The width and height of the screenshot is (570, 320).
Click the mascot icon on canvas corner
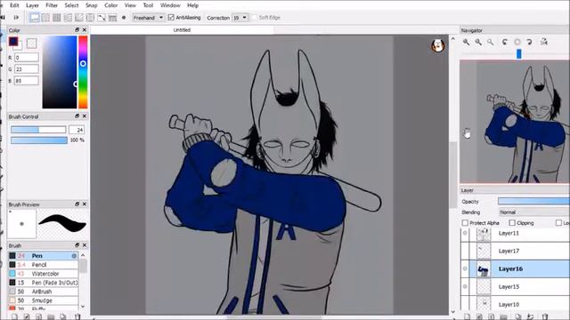tap(438, 45)
